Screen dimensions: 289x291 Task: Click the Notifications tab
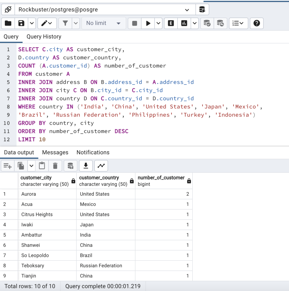click(93, 152)
